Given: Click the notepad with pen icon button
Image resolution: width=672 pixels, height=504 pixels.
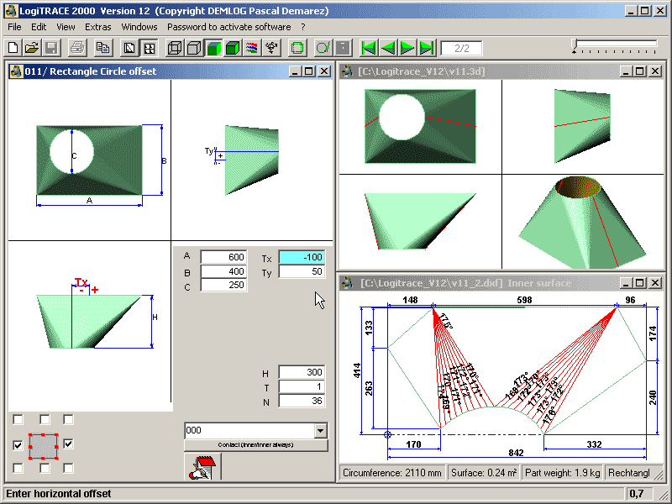Looking at the screenshot, I should [202, 467].
